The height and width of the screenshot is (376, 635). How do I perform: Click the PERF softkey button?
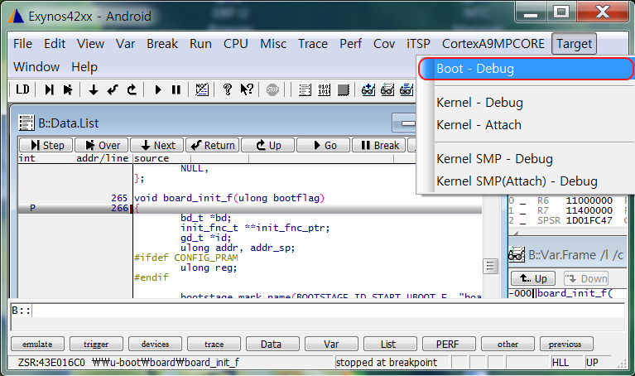[448, 344]
